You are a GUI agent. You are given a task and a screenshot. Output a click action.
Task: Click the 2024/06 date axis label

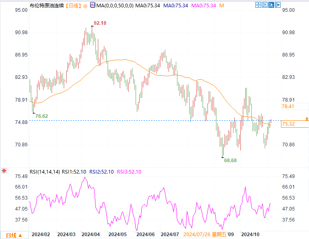click(145, 235)
